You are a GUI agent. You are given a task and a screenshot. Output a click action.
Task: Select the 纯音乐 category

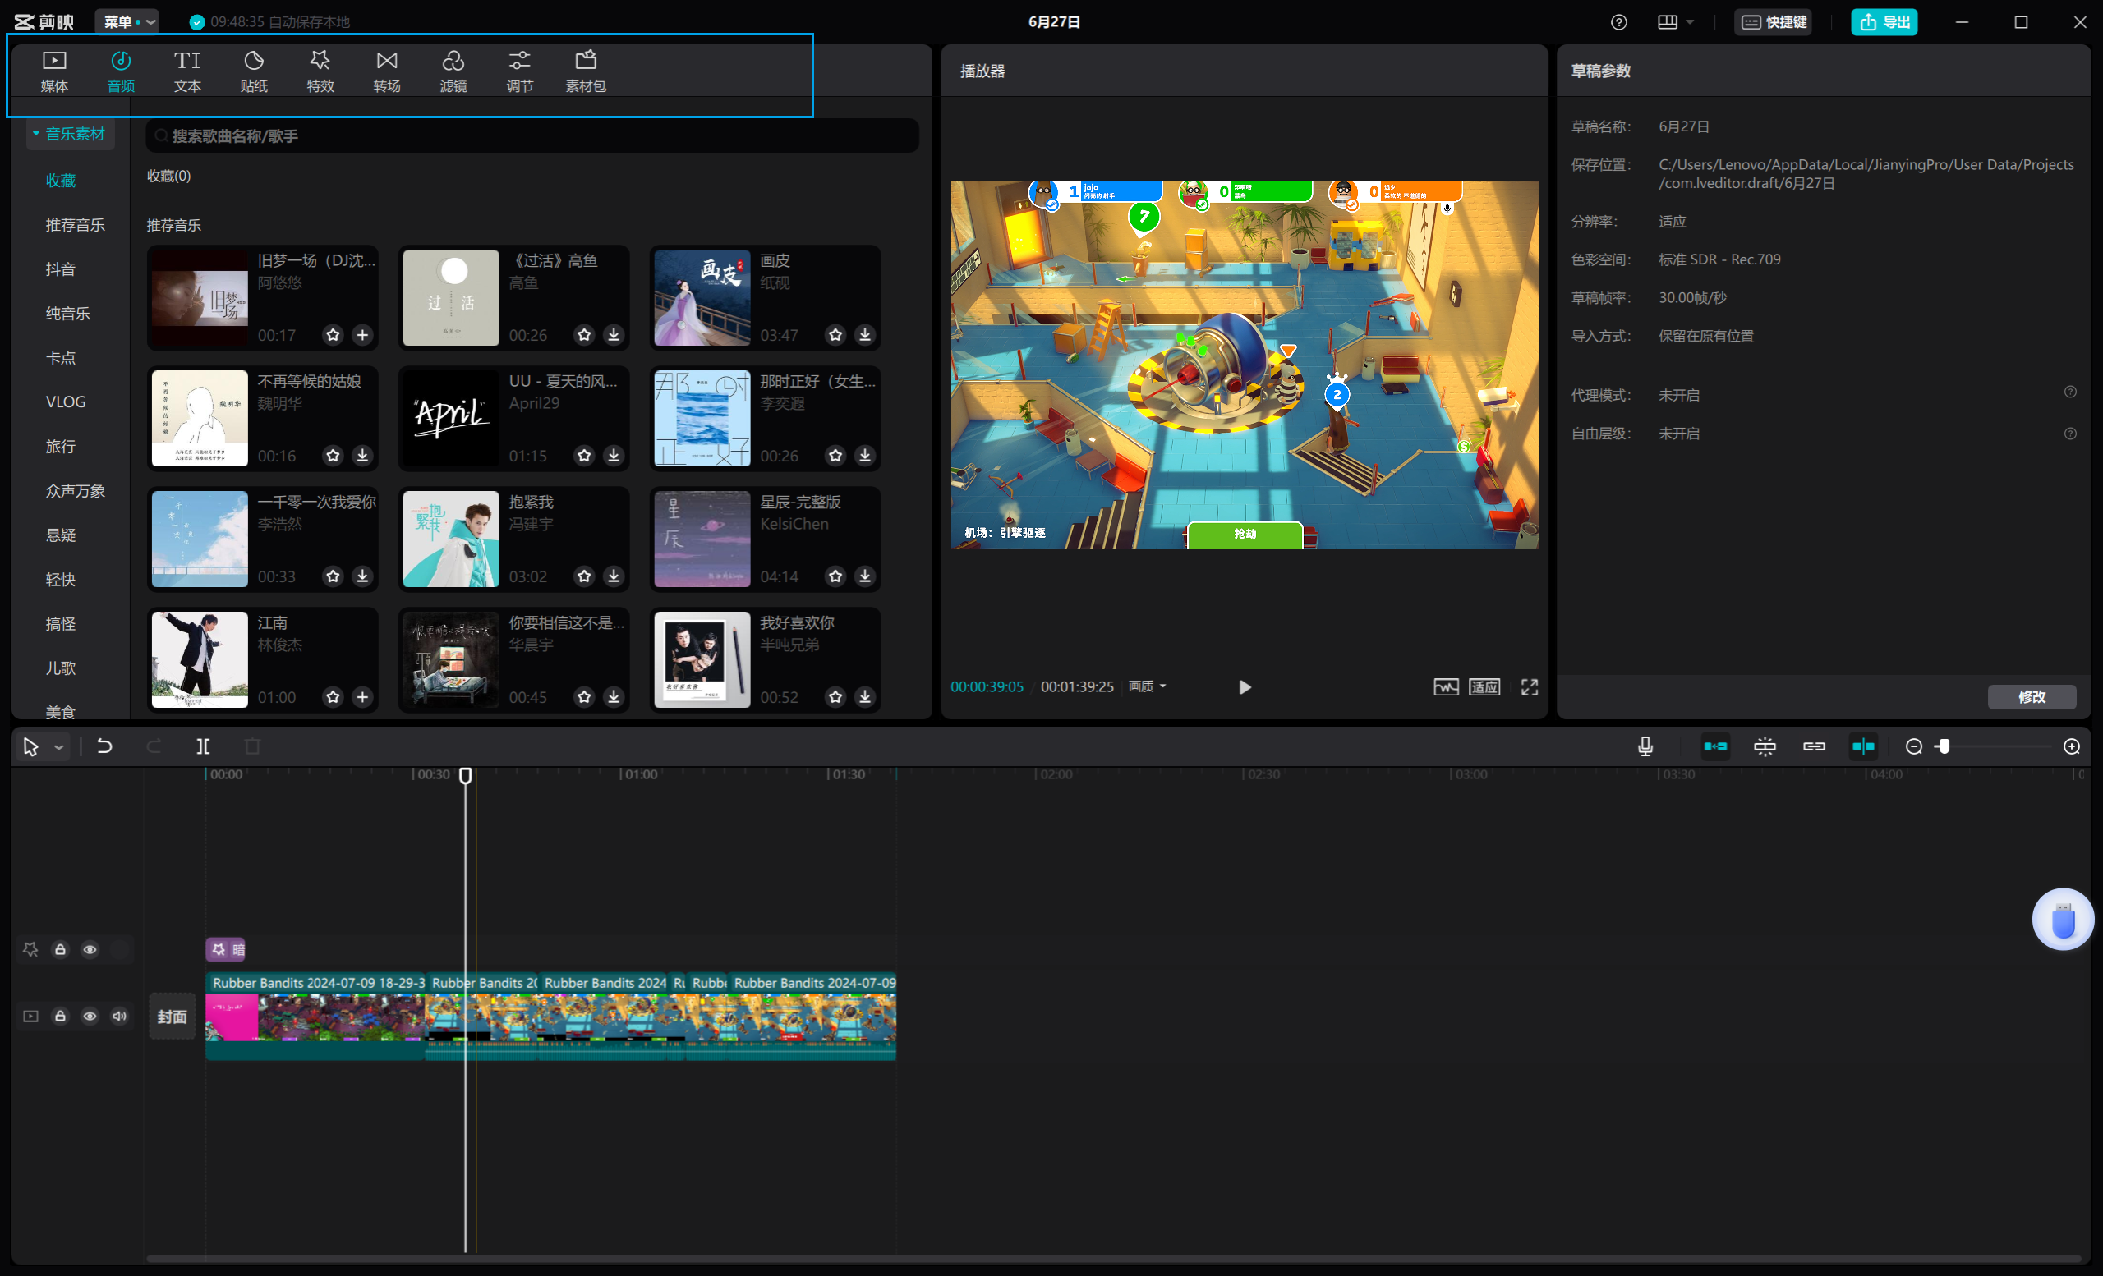[68, 313]
